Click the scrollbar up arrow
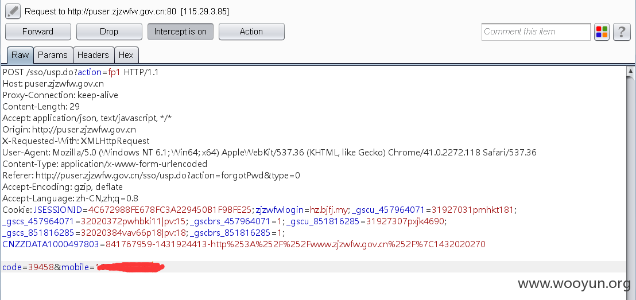Screen dimensions: 636x300 (x=630, y=71)
